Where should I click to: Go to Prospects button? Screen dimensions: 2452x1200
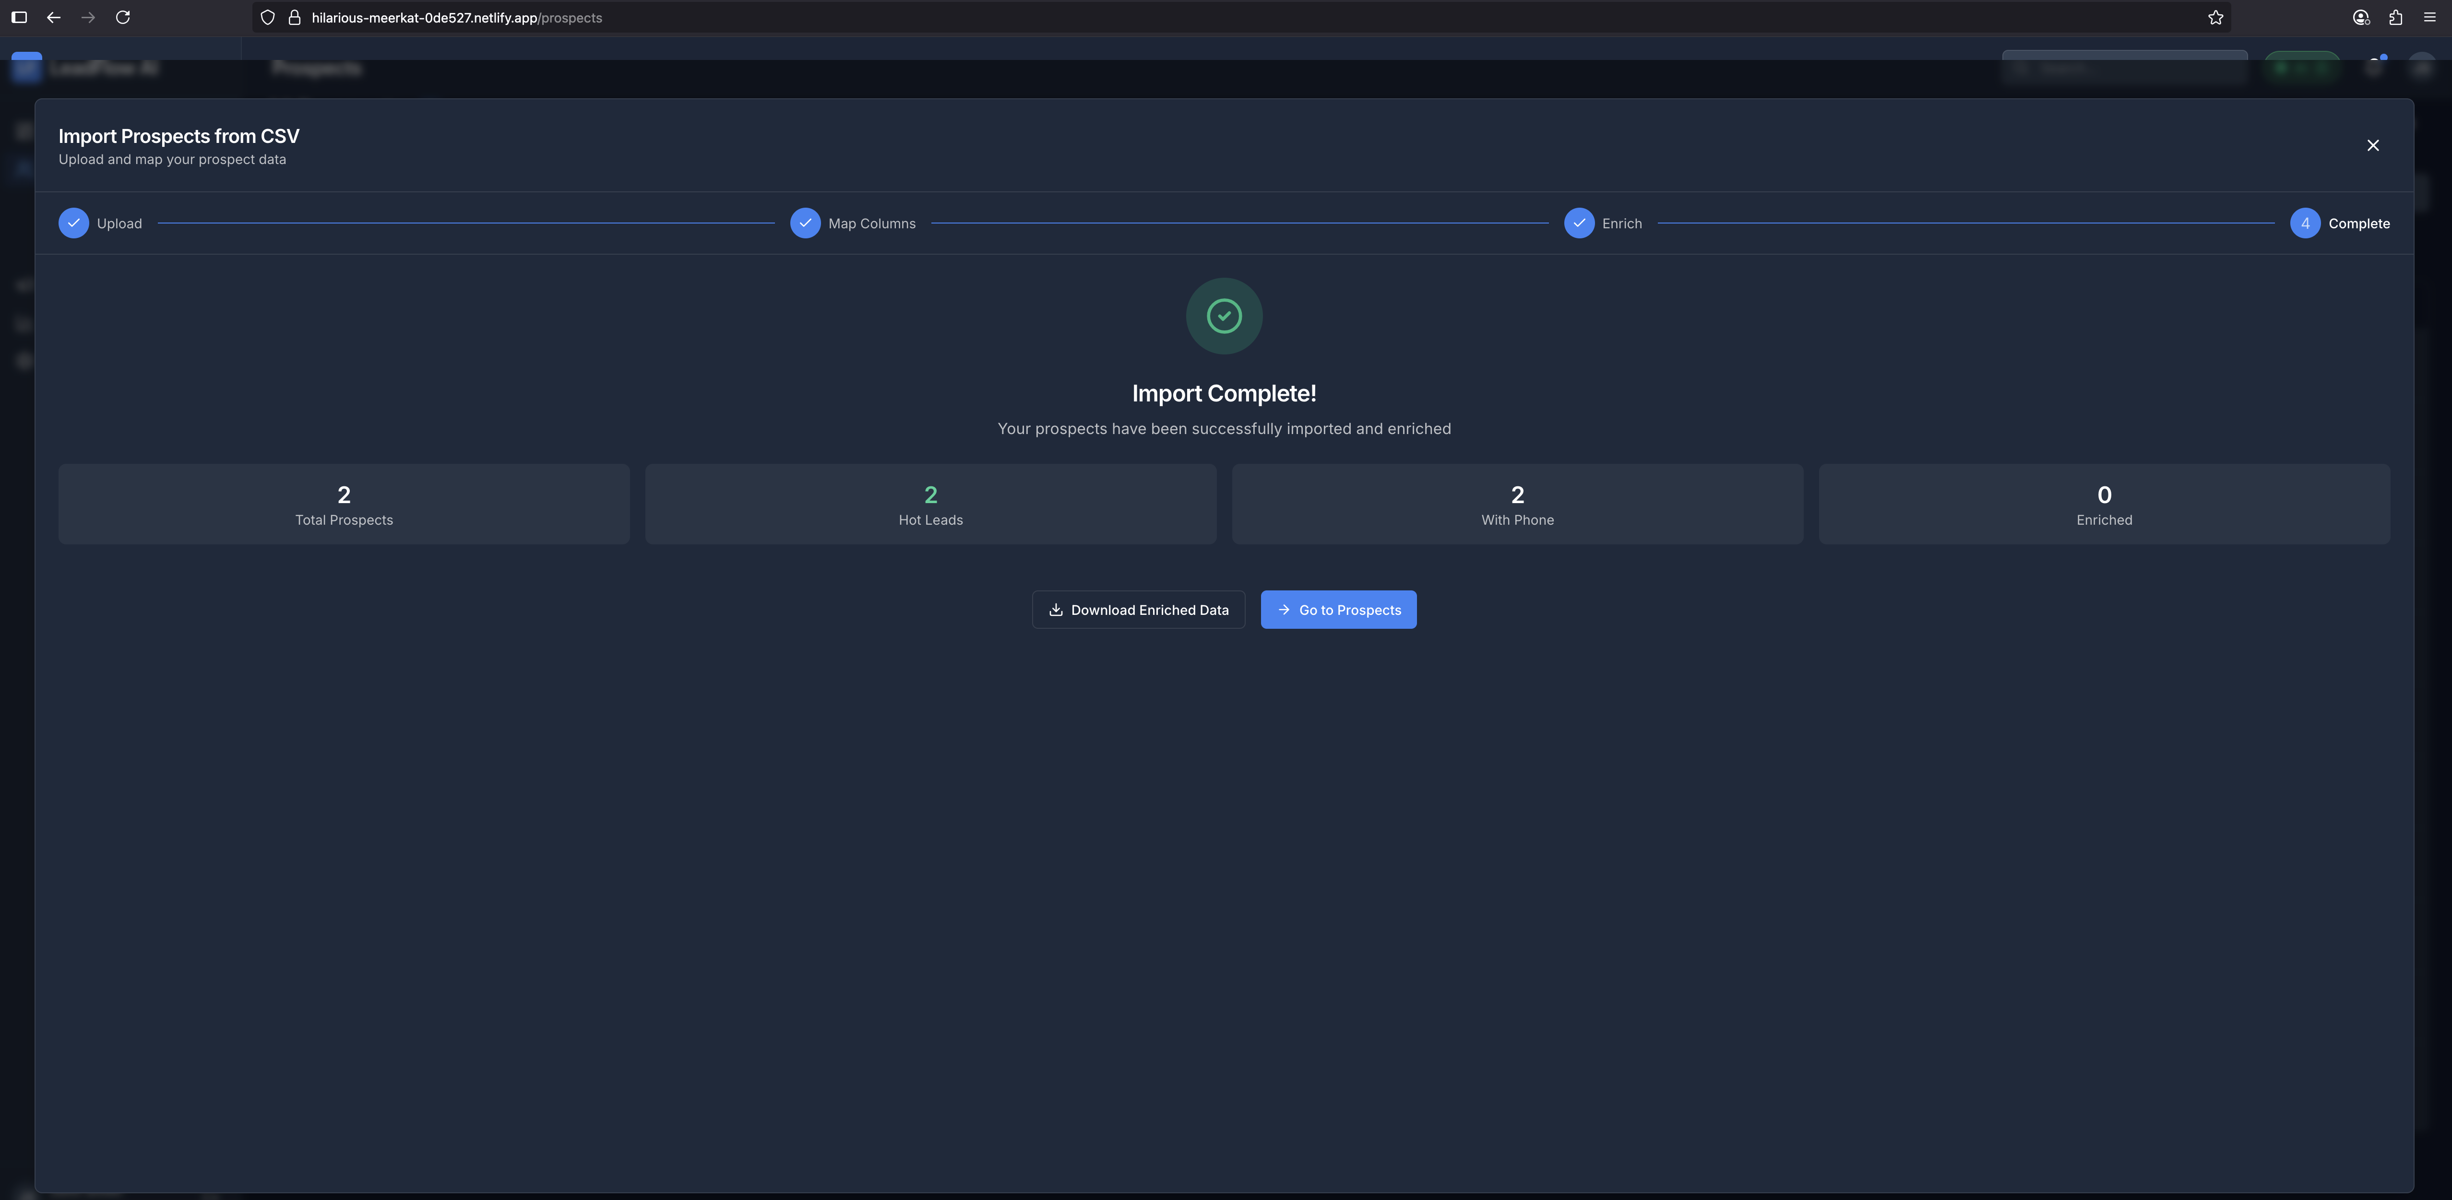(x=1338, y=610)
